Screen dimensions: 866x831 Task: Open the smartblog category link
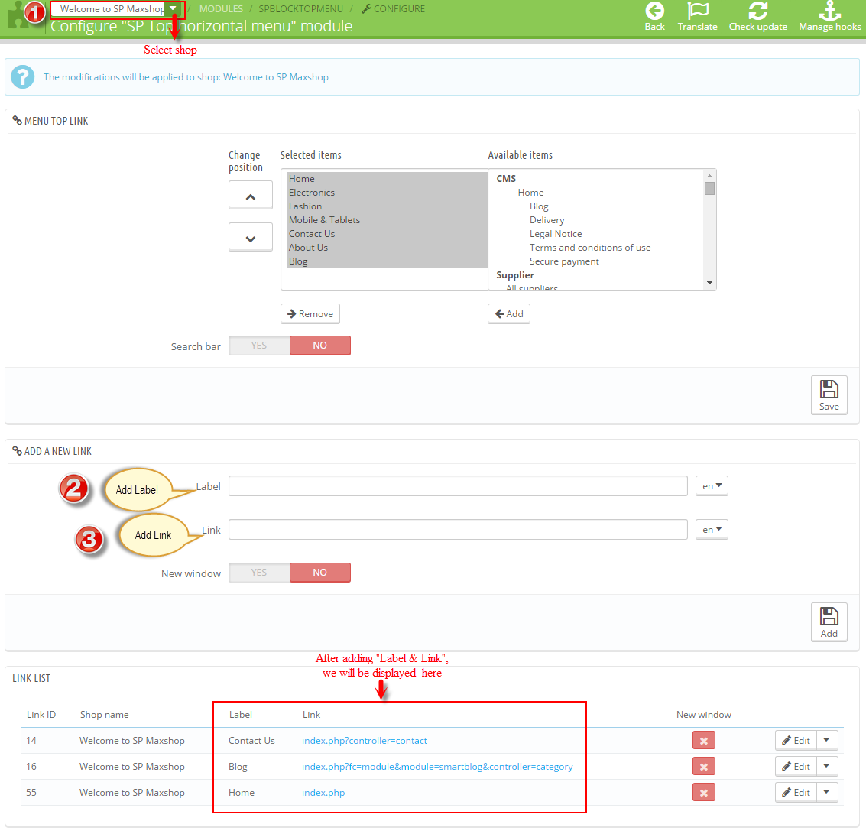pos(437,766)
